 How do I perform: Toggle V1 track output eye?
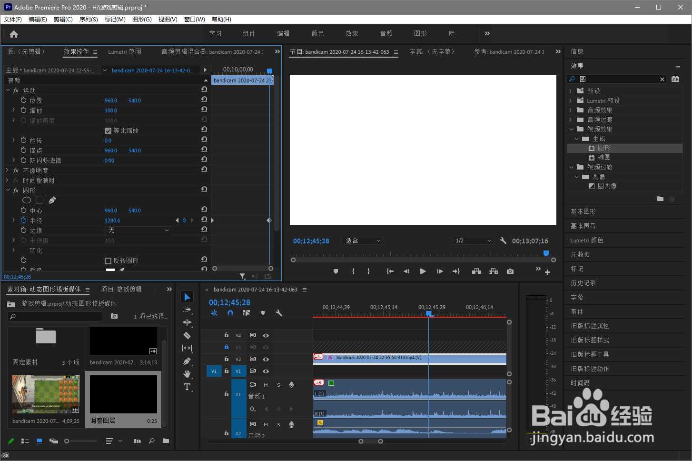point(266,371)
